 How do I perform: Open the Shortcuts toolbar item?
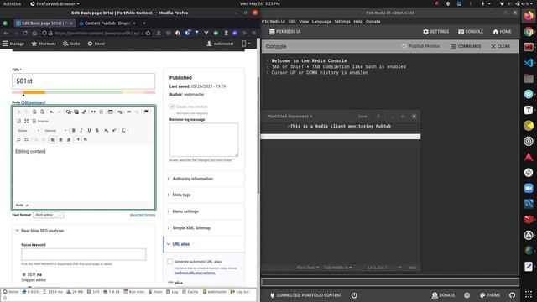click(44, 44)
